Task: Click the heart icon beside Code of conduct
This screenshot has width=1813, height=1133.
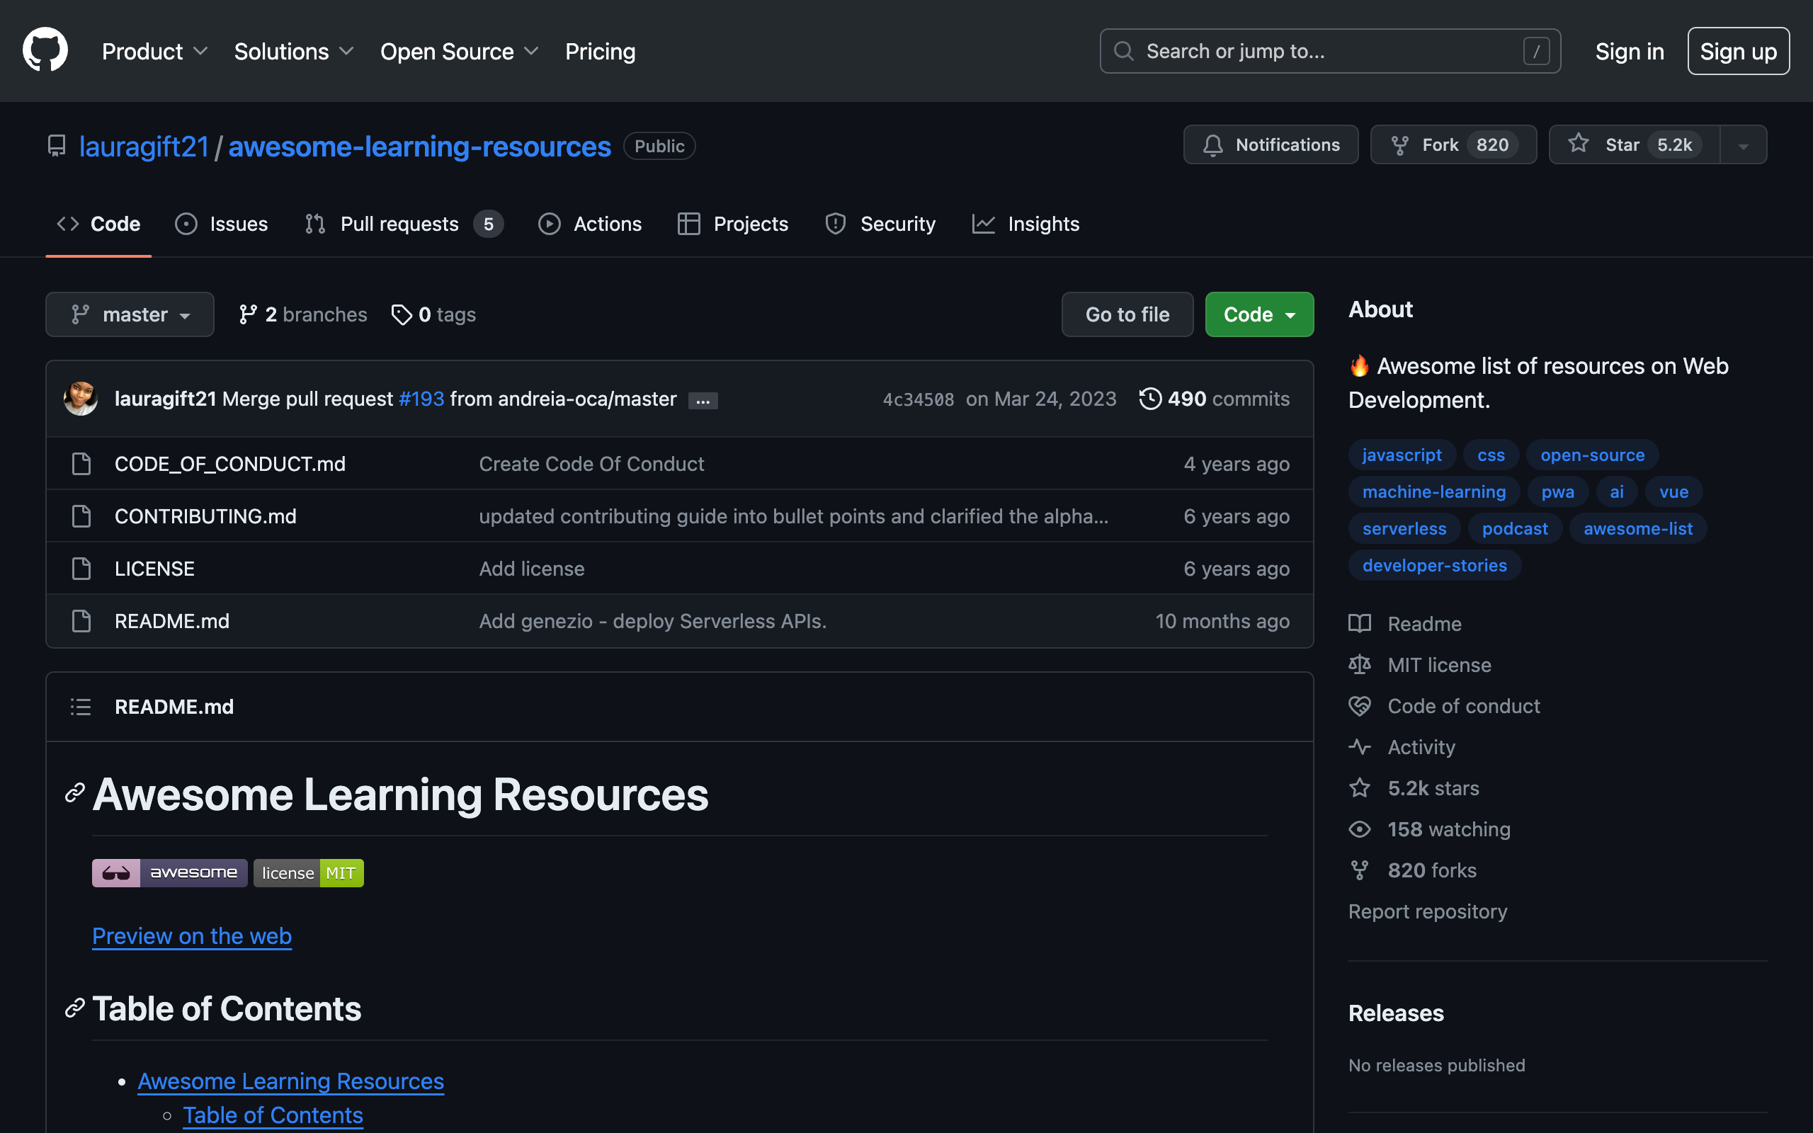Action: pos(1360,706)
